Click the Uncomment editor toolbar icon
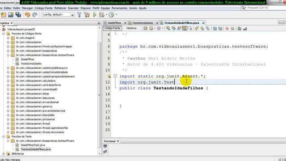This screenshot has width=286, height=161. pos(245,28)
